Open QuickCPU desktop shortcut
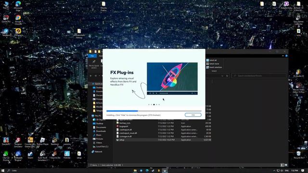The width and height of the screenshot is (308, 173). click(6, 19)
